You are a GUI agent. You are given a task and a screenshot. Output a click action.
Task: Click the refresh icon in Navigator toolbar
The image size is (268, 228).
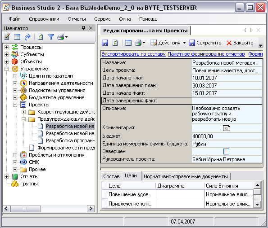pos(41,37)
